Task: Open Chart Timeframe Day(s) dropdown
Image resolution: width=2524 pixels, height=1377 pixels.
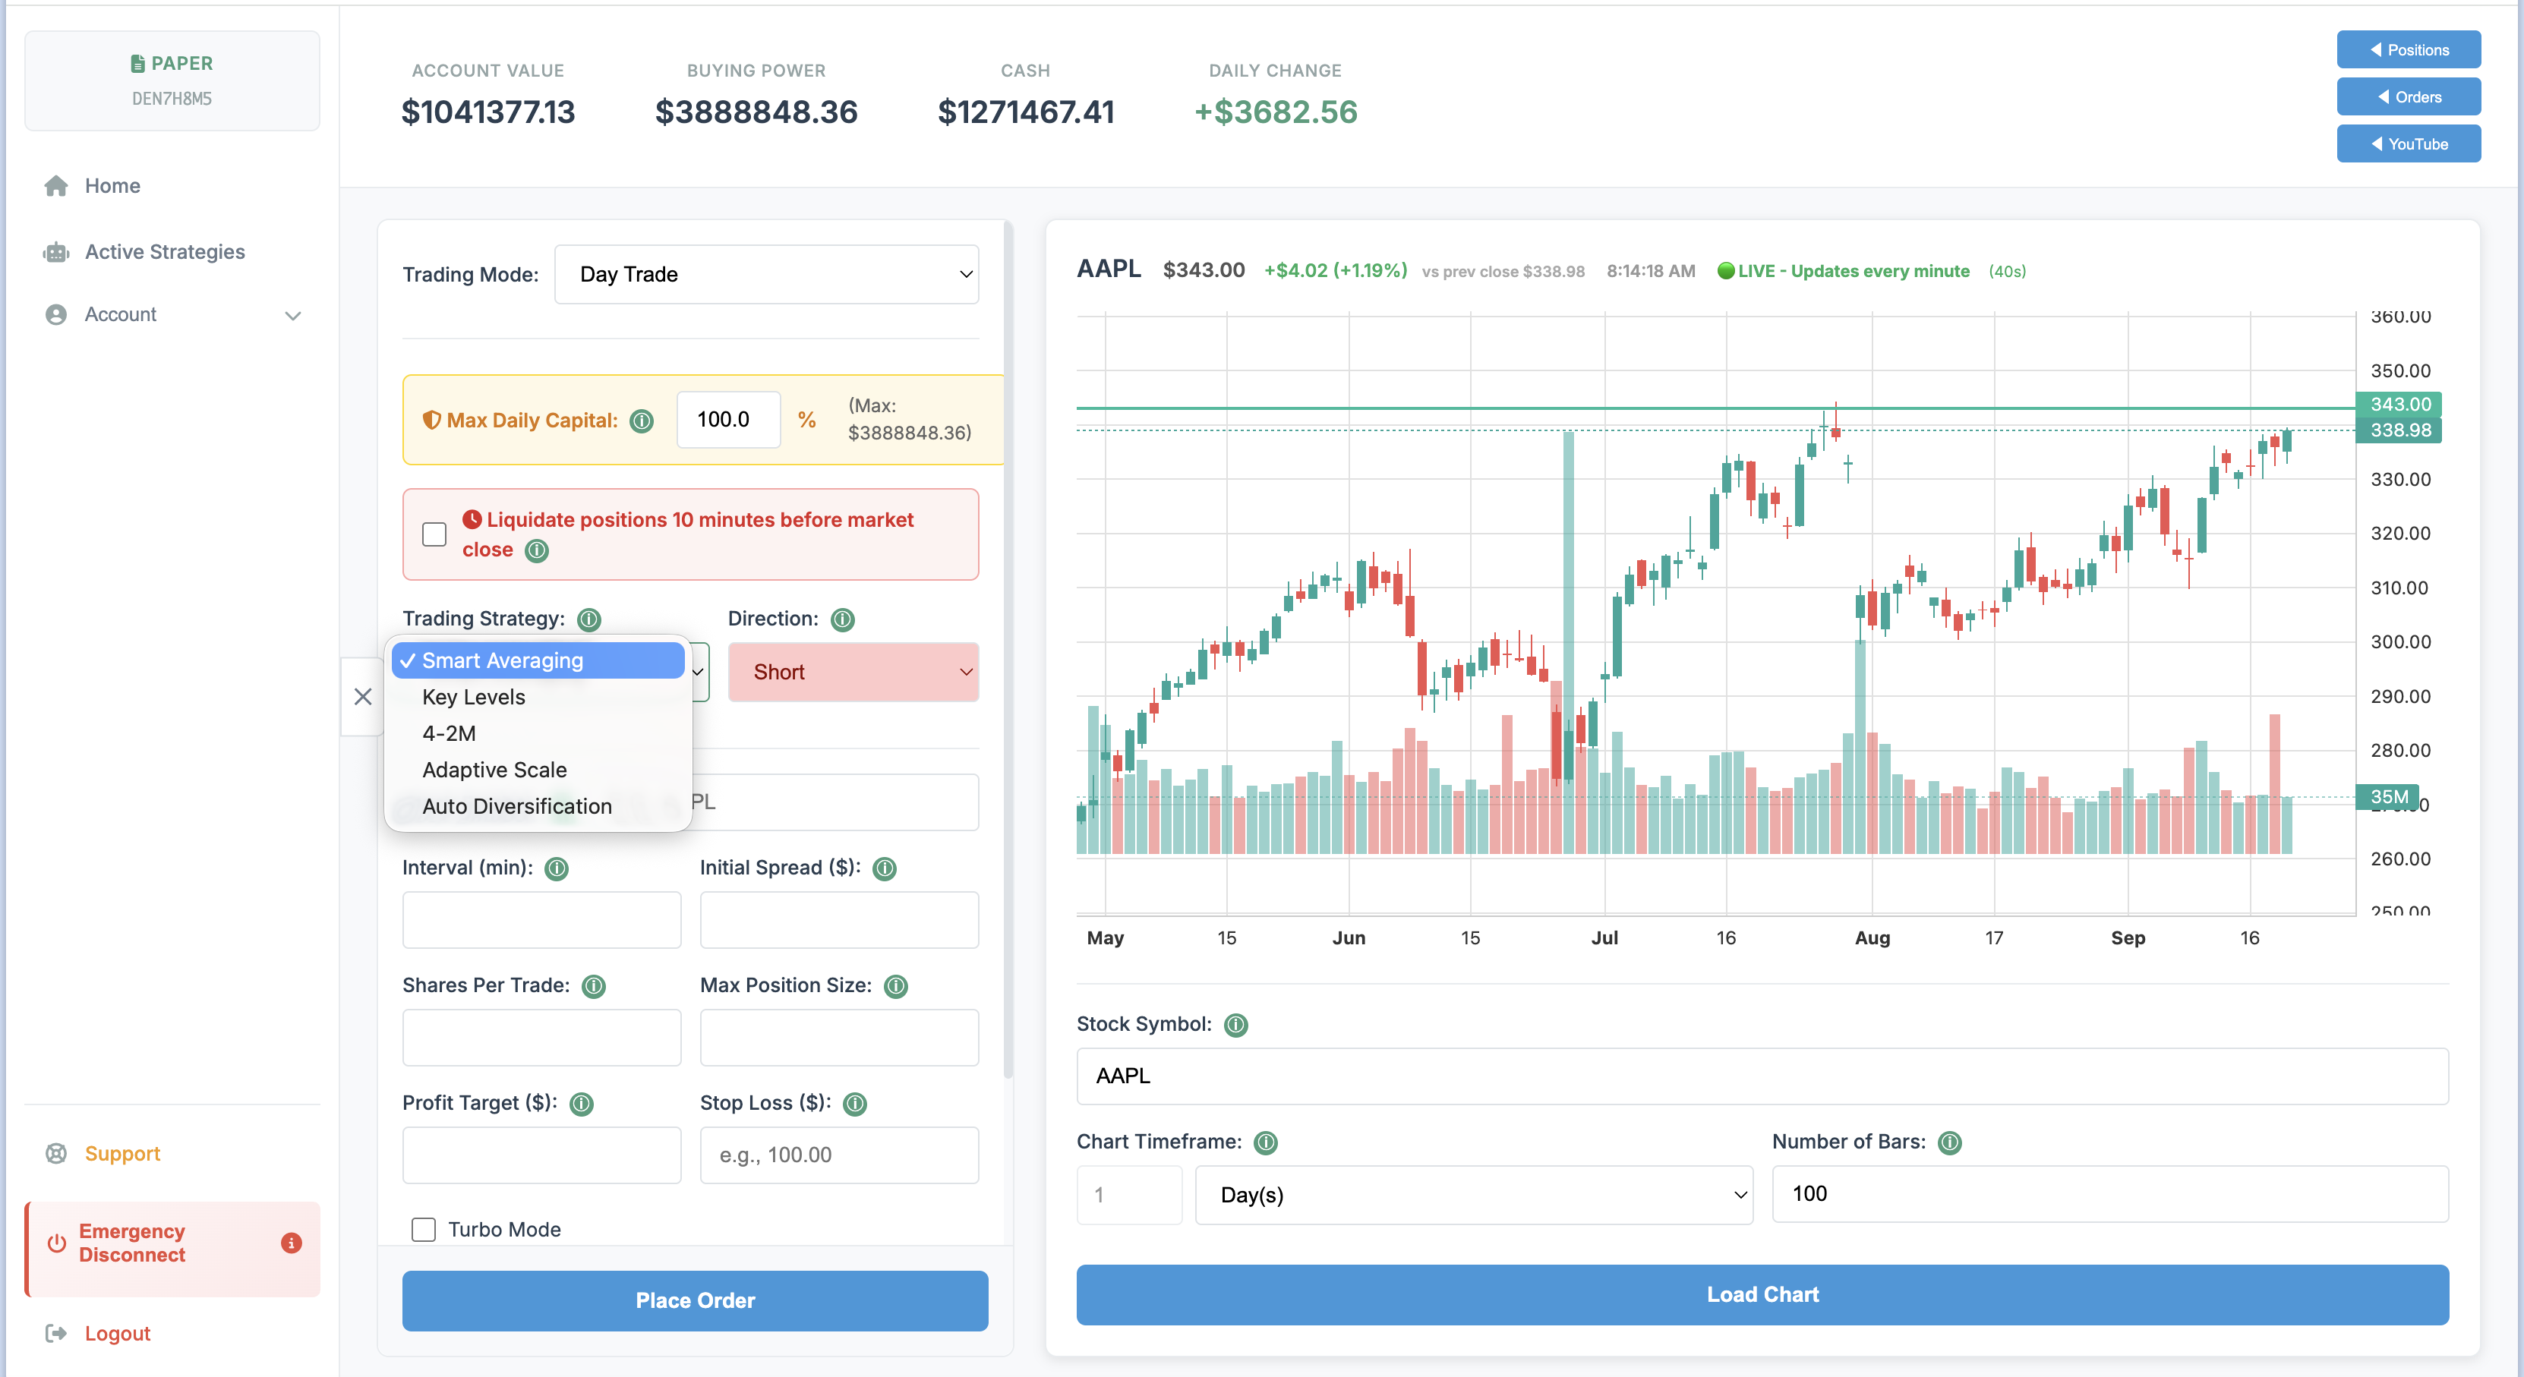Action: coord(1474,1195)
